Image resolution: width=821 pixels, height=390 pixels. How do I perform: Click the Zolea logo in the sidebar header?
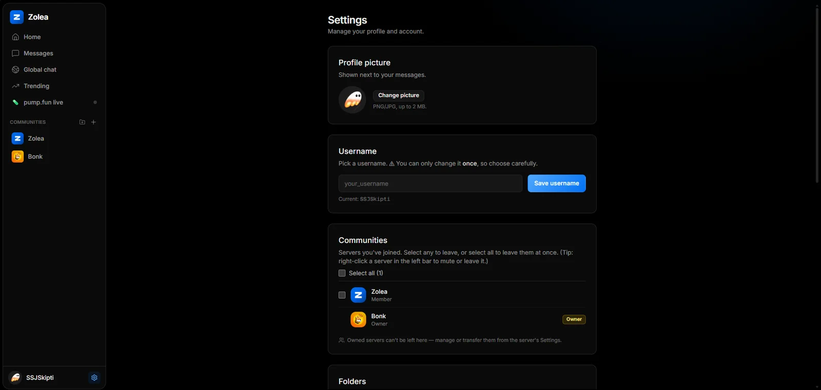pyautogui.click(x=16, y=17)
